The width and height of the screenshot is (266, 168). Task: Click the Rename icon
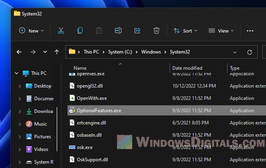click(x=118, y=31)
